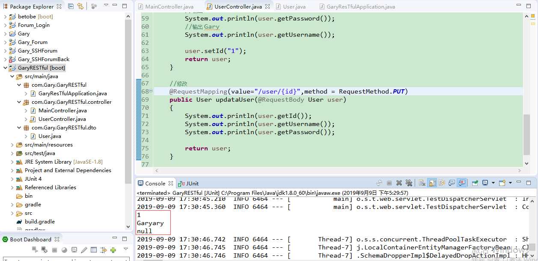Select the UserController.java editor tab
The height and width of the screenshot is (261, 538).
[238, 7]
